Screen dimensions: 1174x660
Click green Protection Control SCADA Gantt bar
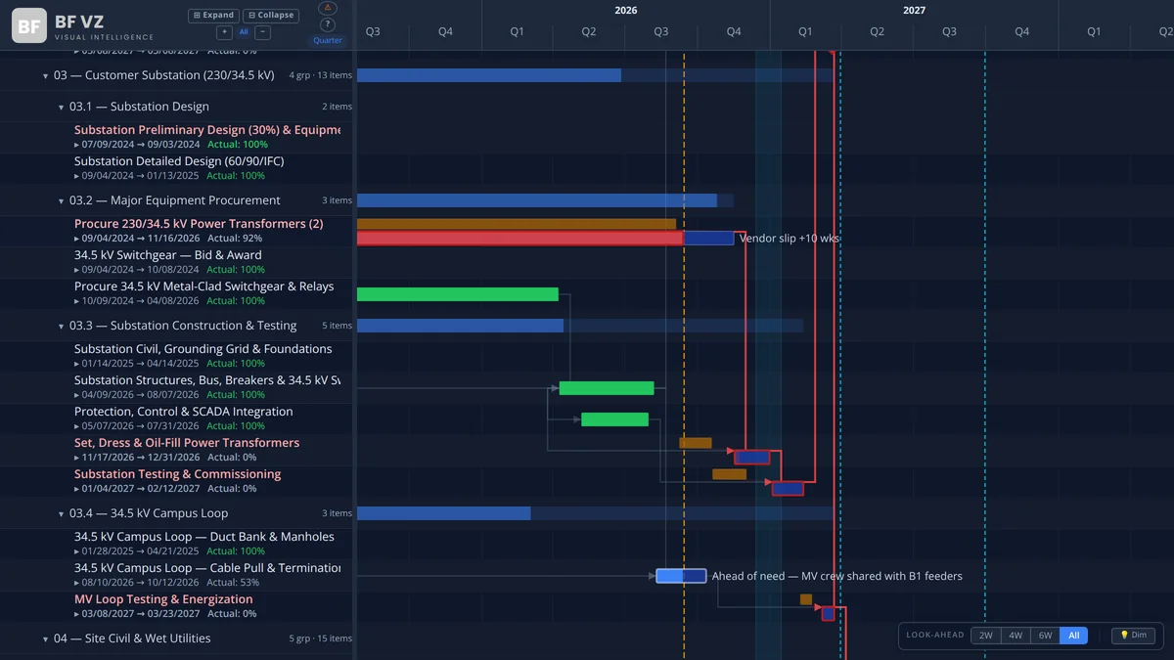(x=615, y=419)
